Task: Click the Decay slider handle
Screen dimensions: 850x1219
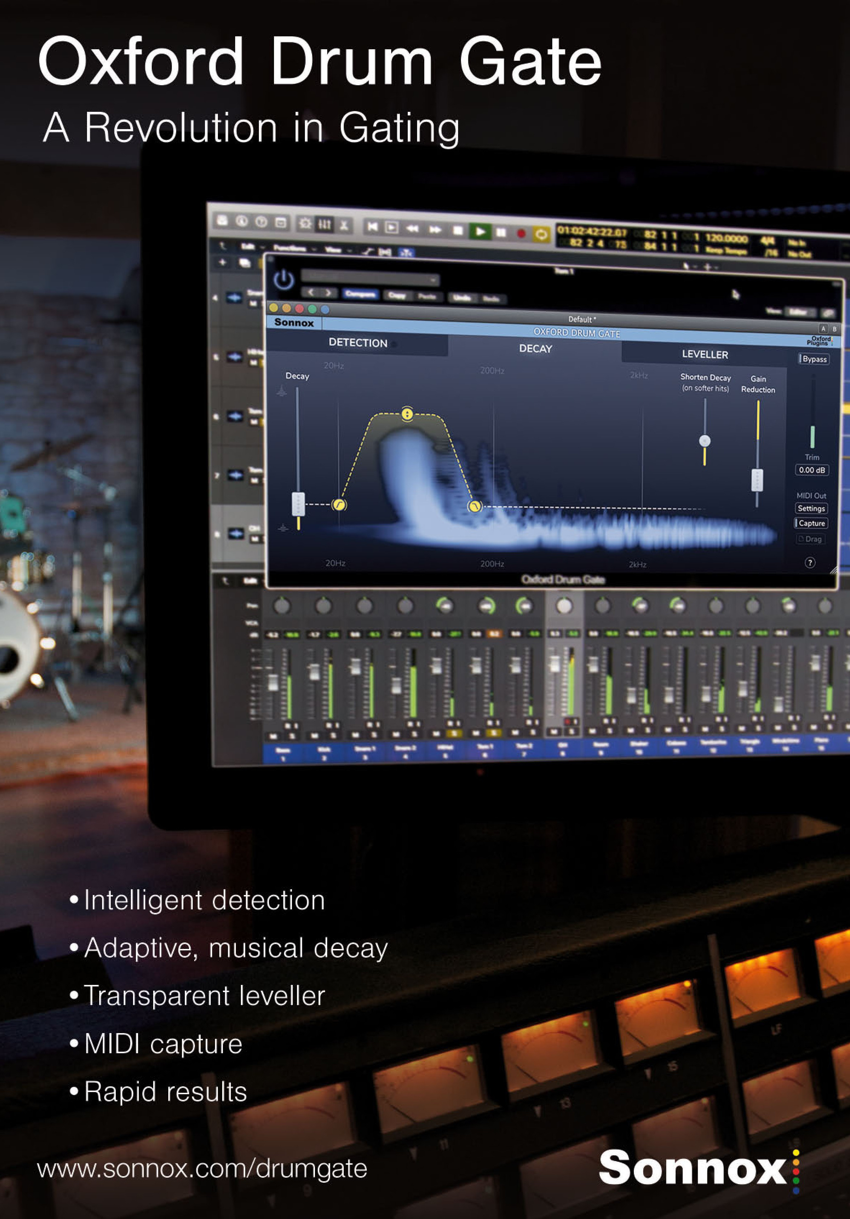Action: click(x=298, y=504)
